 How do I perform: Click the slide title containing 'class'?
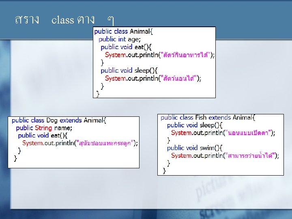pyautogui.click(x=64, y=20)
